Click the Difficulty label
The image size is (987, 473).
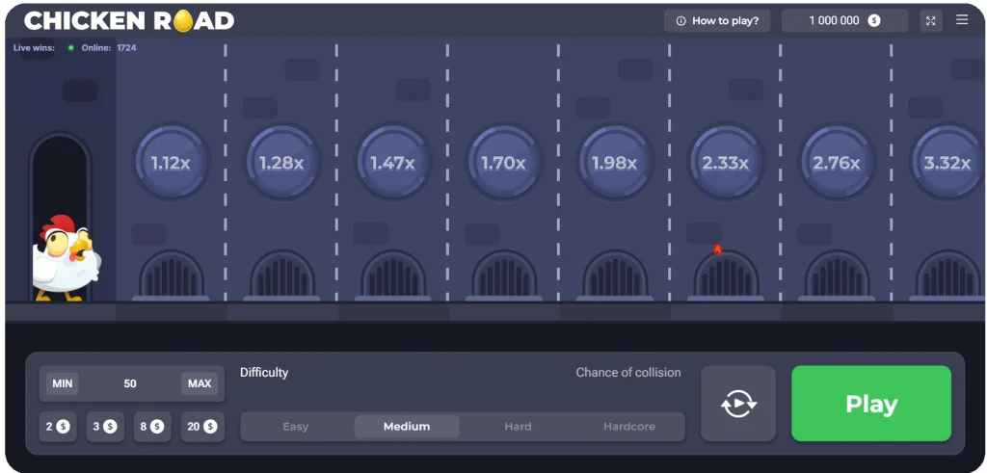point(264,373)
